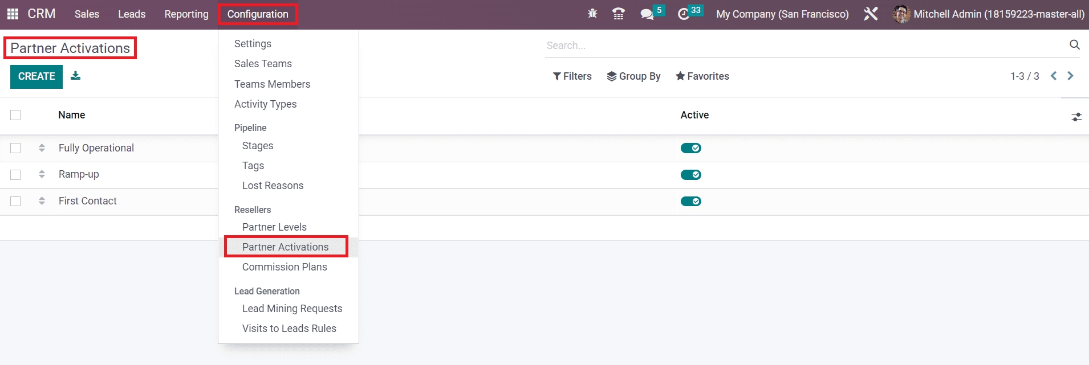Click the debug bug icon
1089x365 pixels.
click(592, 14)
